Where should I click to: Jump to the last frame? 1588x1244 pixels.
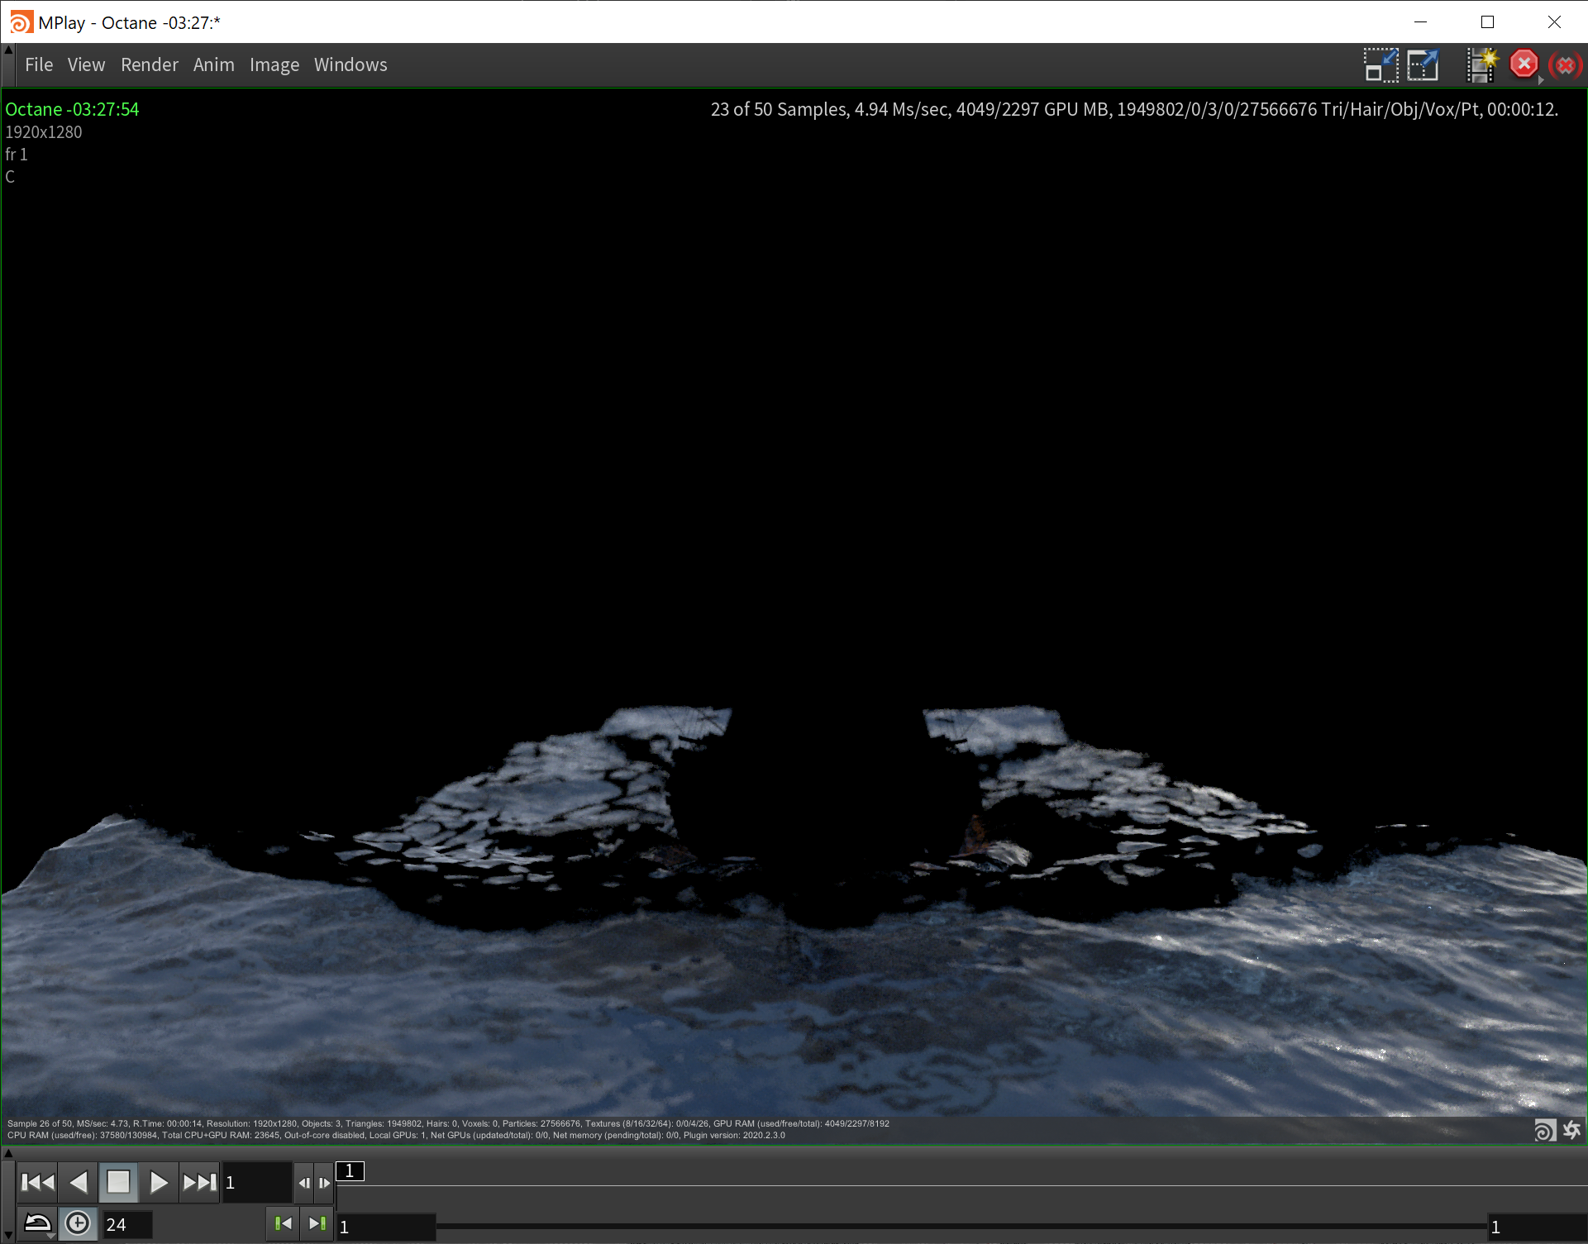[x=199, y=1183]
